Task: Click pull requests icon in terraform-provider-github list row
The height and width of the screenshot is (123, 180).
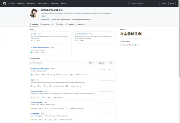Action: tap(71, 75)
